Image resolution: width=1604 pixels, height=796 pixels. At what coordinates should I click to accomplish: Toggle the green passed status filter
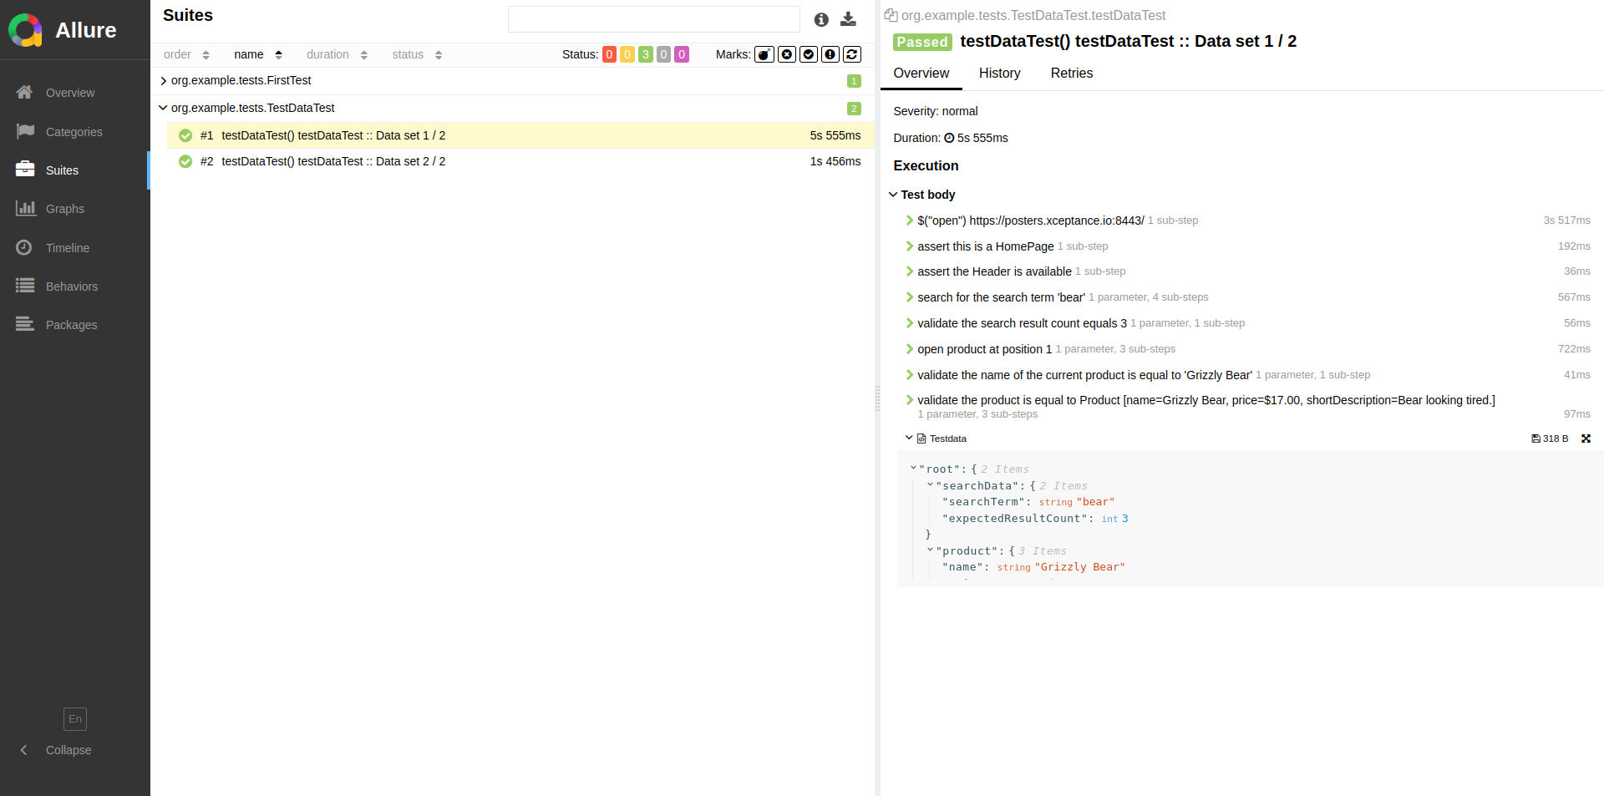pos(645,54)
